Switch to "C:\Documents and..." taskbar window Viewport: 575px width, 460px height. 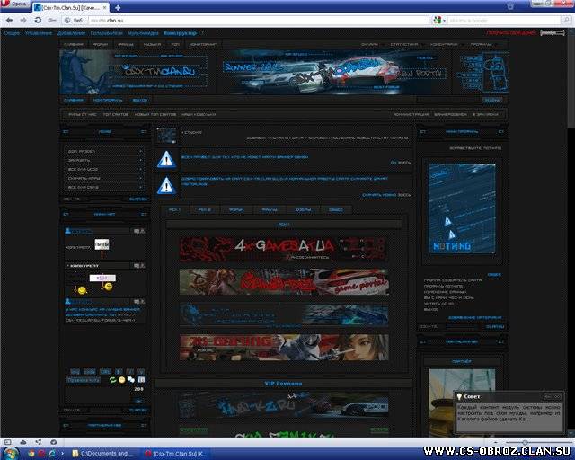tap(107, 452)
